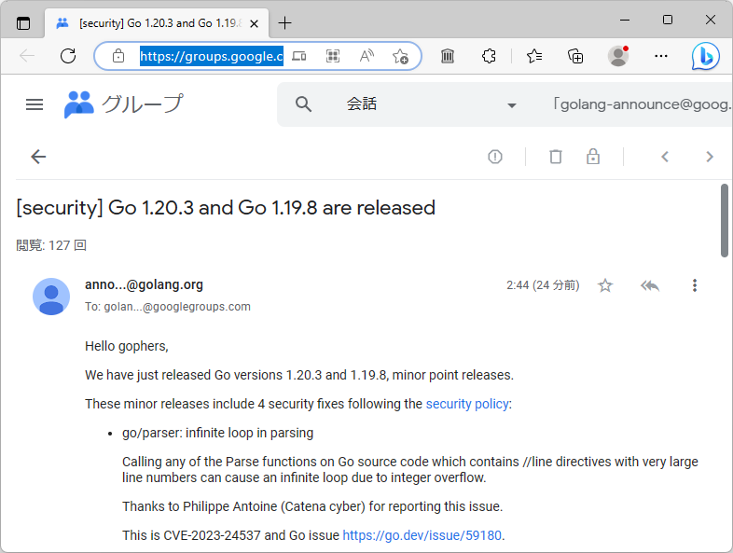Go to the next conversation
This screenshot has height=553, width=733.
pyautogui.click(x=710, y=157)
